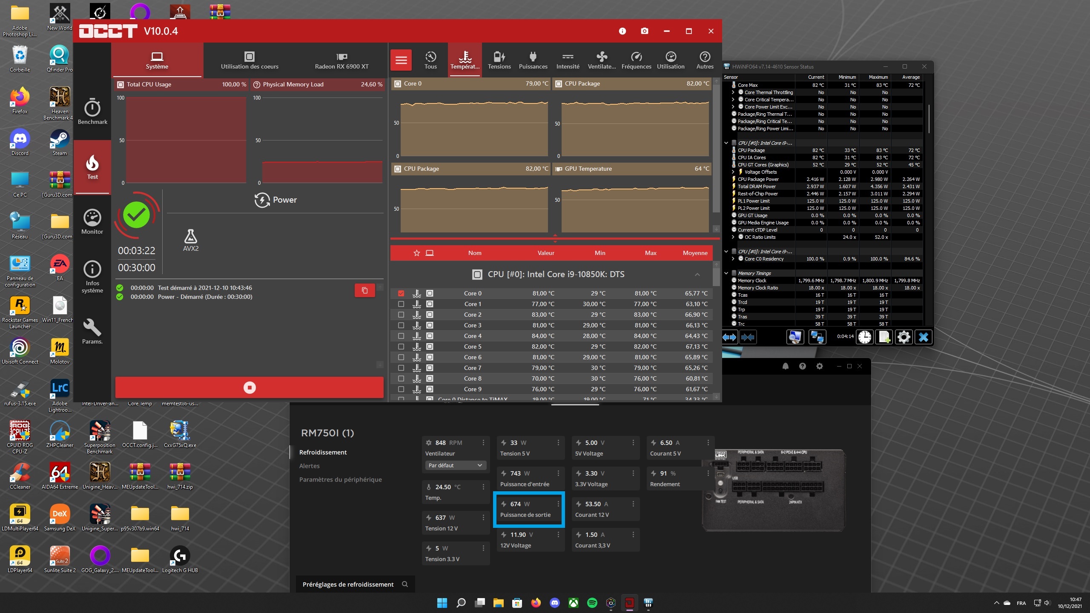Search cooling presets with magnifier icon
Viewport: 1090px width, 613px height.
[x=405, y=584]
